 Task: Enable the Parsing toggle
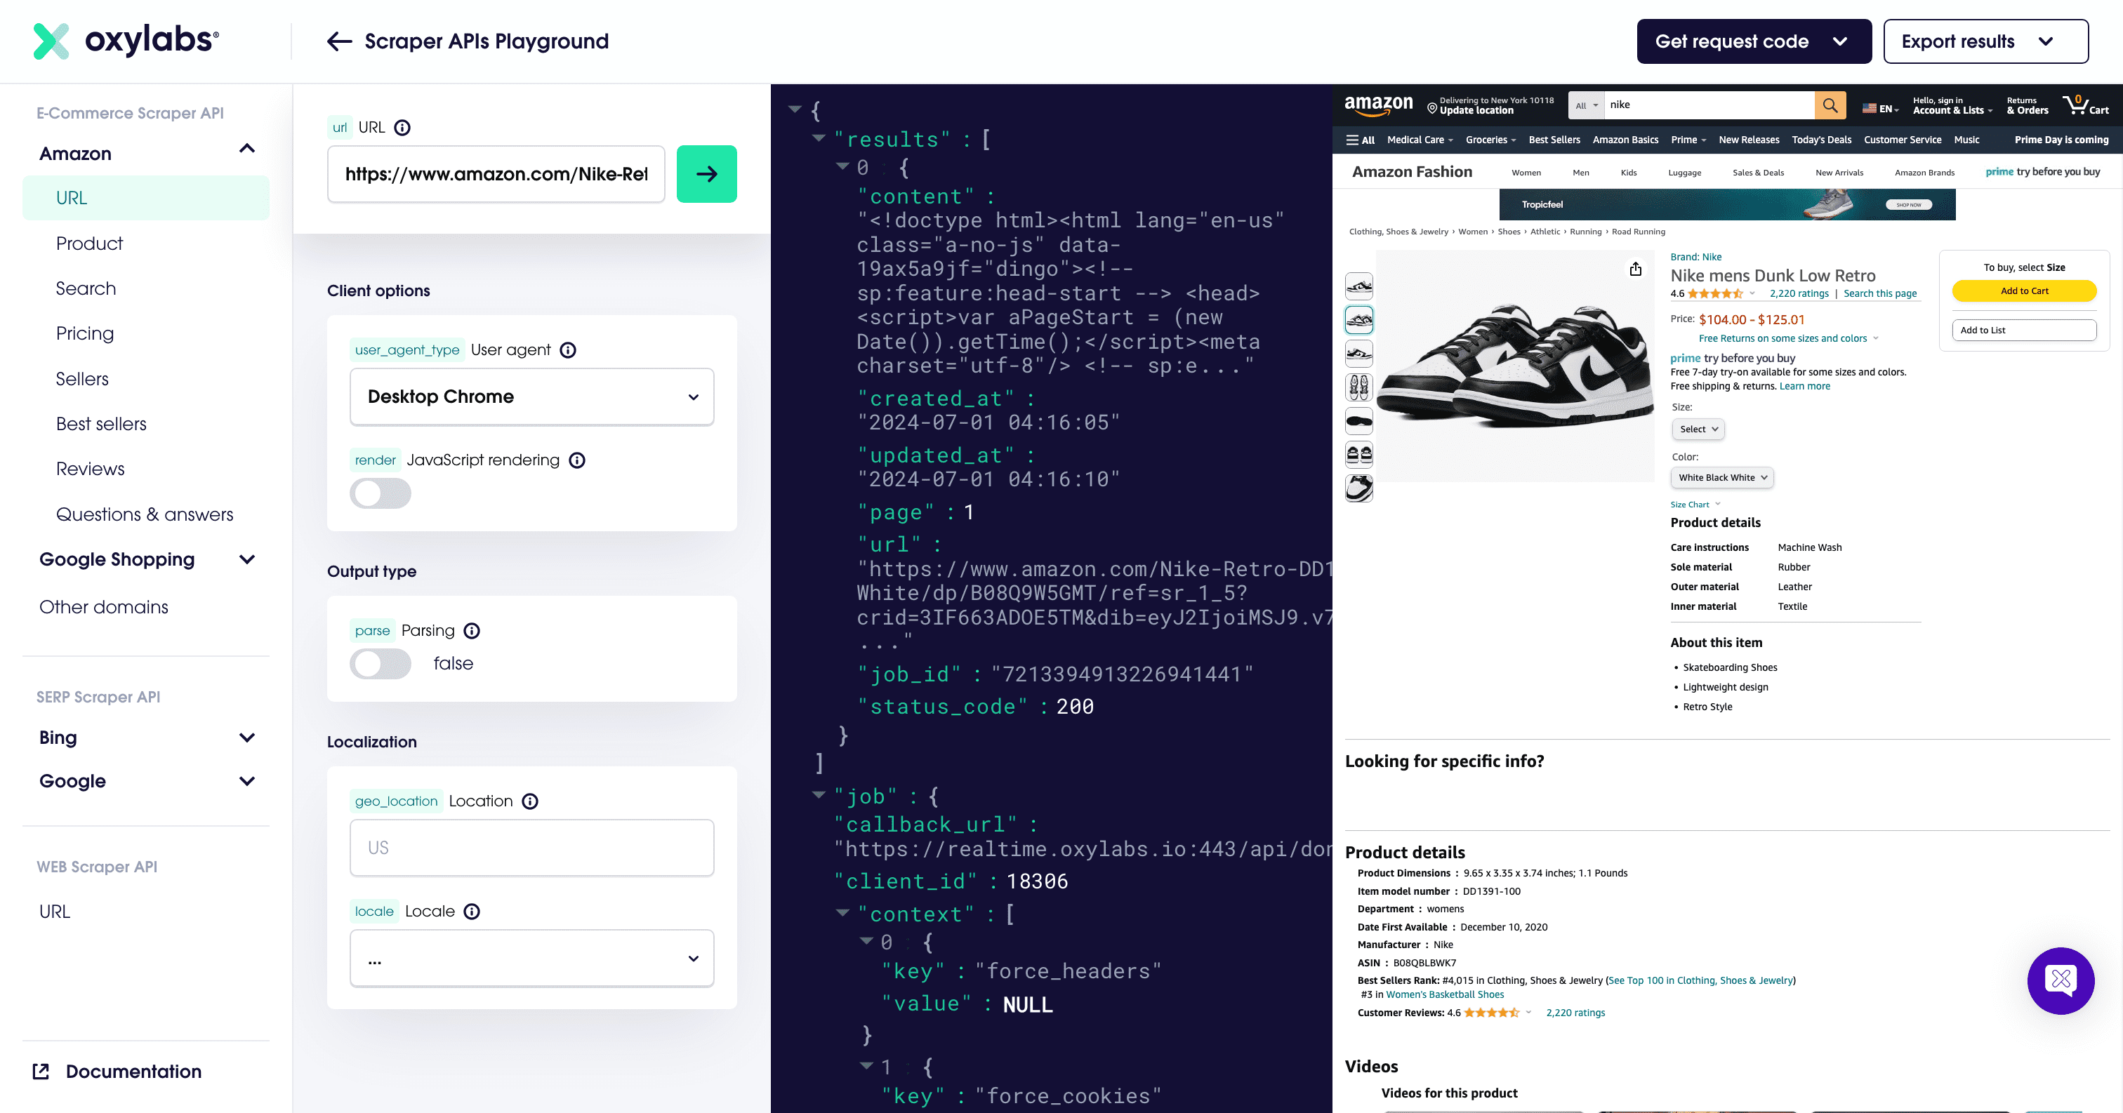(x=380, y=664)
